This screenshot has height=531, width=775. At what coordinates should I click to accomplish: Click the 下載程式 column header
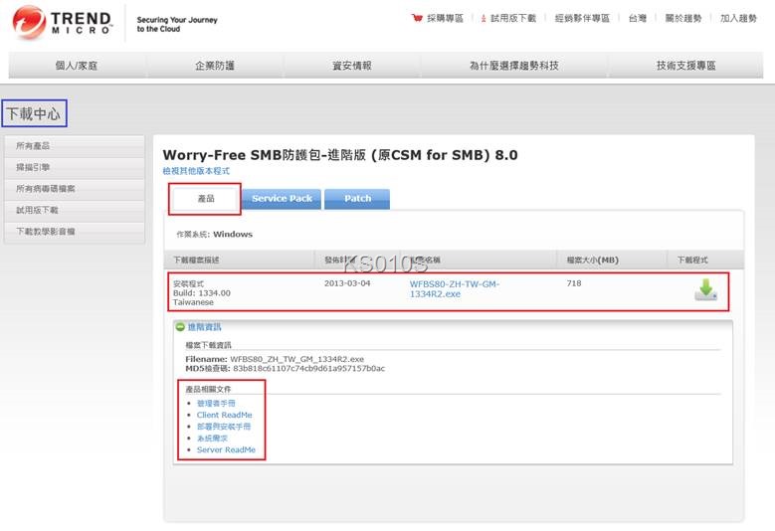tap(692, 260)
